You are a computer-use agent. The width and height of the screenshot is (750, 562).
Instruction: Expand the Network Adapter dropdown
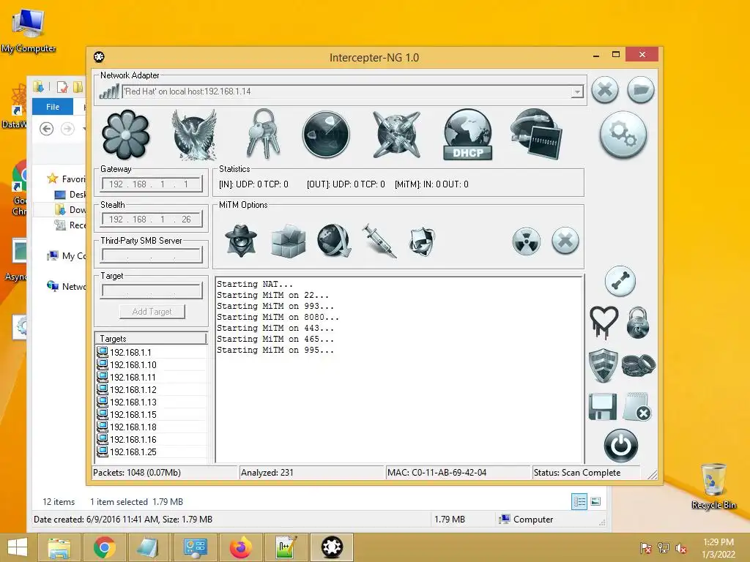point(577,91)
